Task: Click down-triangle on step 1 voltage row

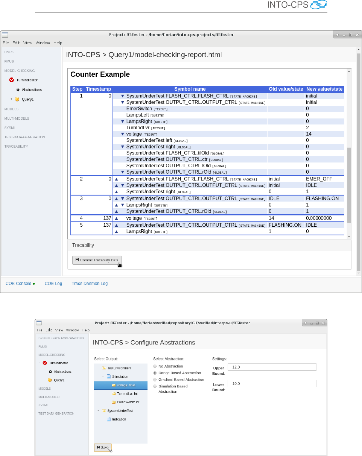Action: pyautogui.click(x=122, y=134)
